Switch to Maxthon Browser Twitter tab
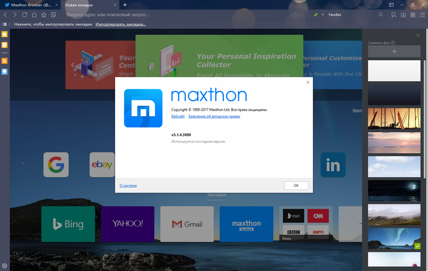 30,5
